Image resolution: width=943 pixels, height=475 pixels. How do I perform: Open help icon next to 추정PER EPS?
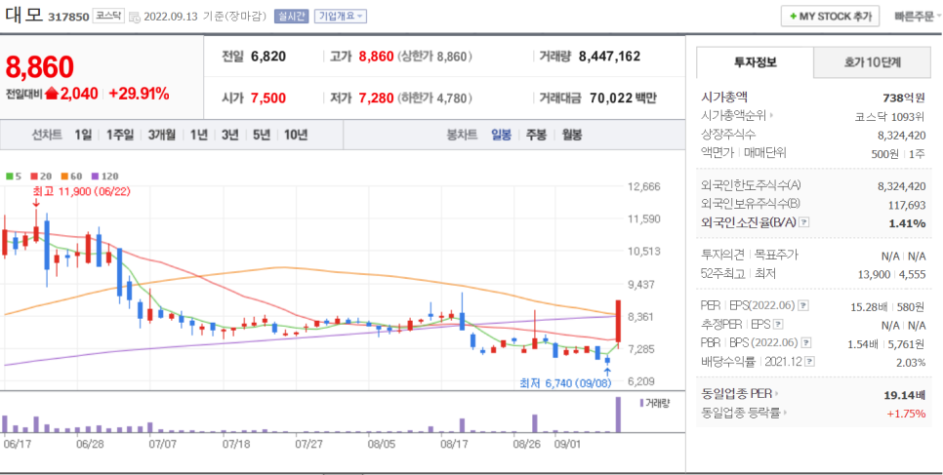778,325
